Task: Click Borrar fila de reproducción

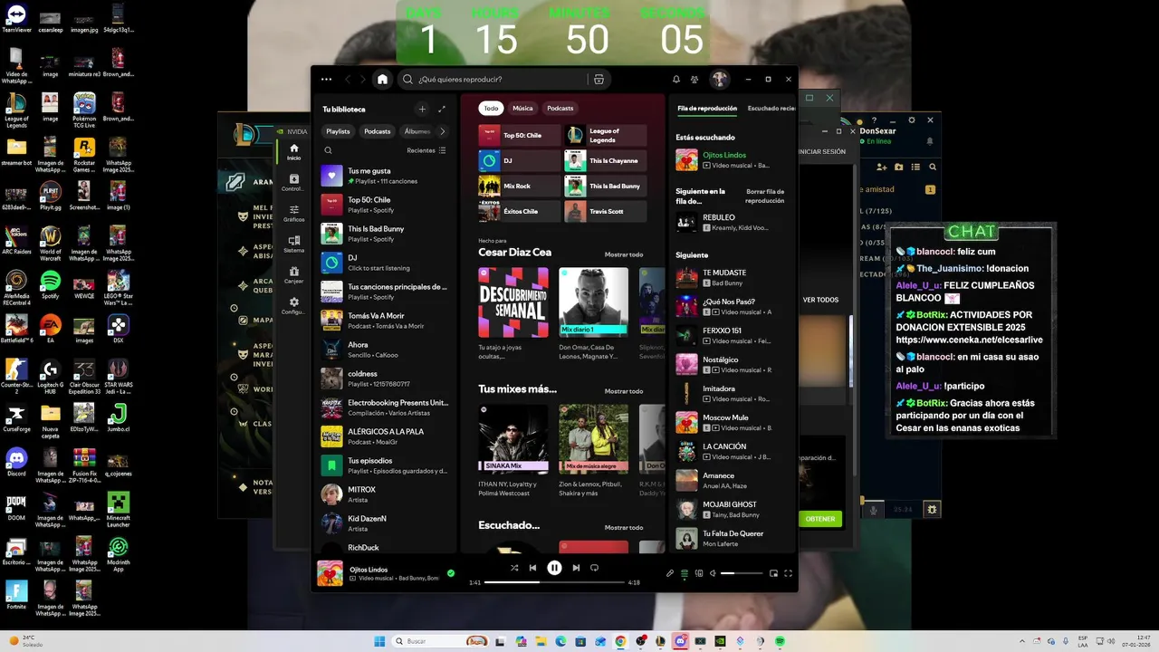Action: click(765, 196)
